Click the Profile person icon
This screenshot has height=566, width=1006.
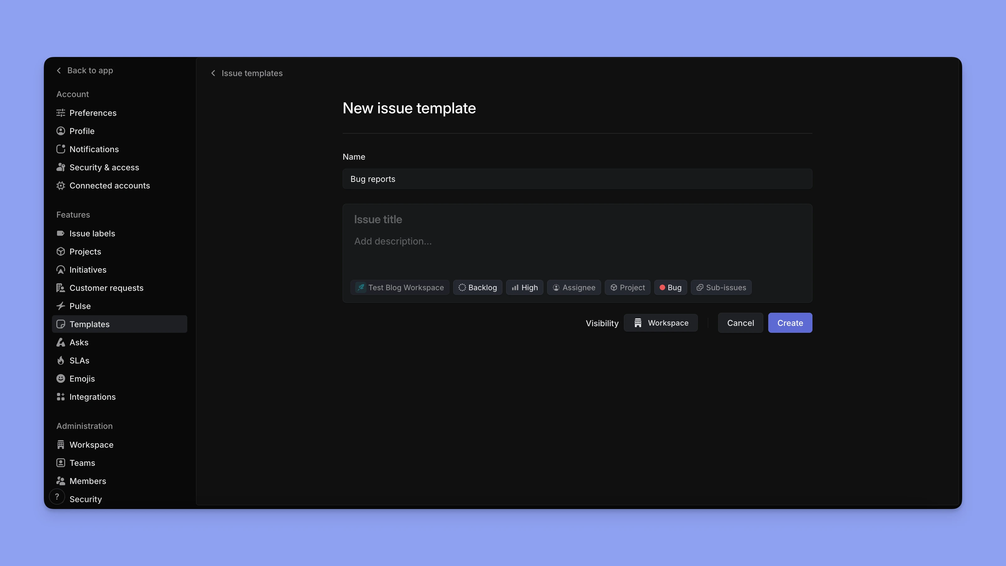[x=61, y=131]
